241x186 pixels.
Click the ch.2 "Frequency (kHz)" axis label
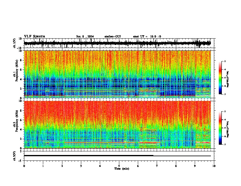pos(17,121)
